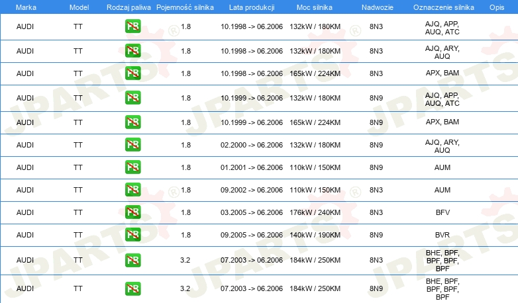
Task: Click the 8N9 body code in the 02.2000 row
Action: (x=376, y=145)
